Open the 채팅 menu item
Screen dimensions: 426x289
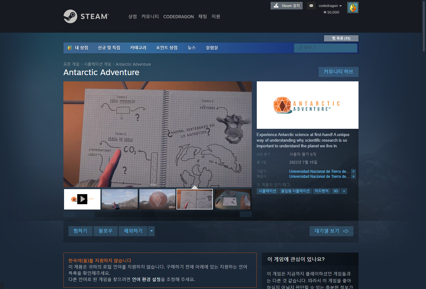[202, 16]
